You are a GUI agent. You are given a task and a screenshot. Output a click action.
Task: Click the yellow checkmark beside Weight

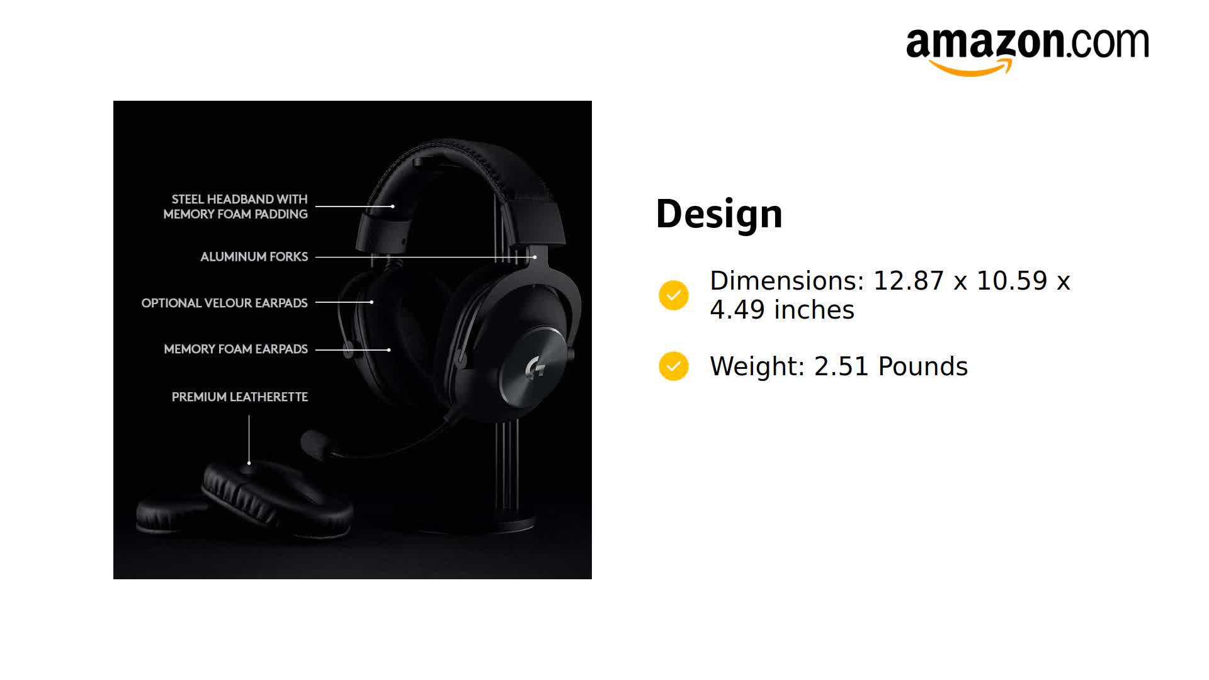[673, 366]
